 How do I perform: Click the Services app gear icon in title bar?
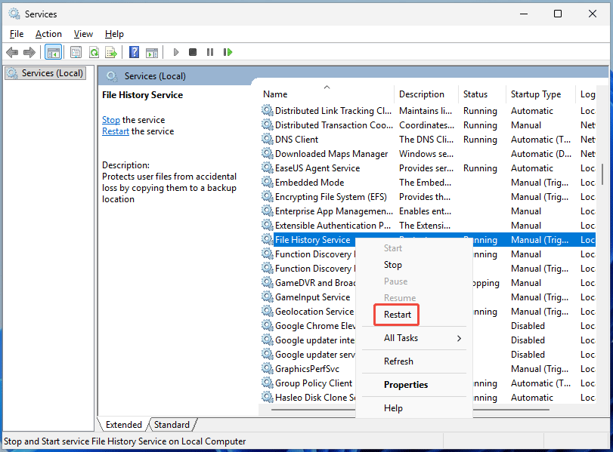14,14
